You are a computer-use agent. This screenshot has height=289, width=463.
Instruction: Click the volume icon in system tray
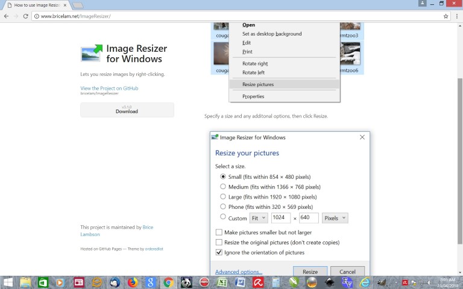[429, 283]
